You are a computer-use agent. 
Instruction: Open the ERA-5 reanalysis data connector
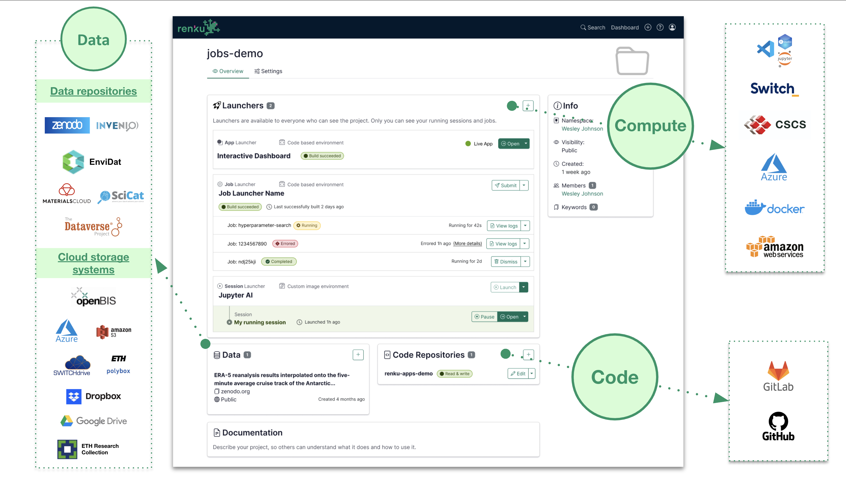tap(282, 379)
